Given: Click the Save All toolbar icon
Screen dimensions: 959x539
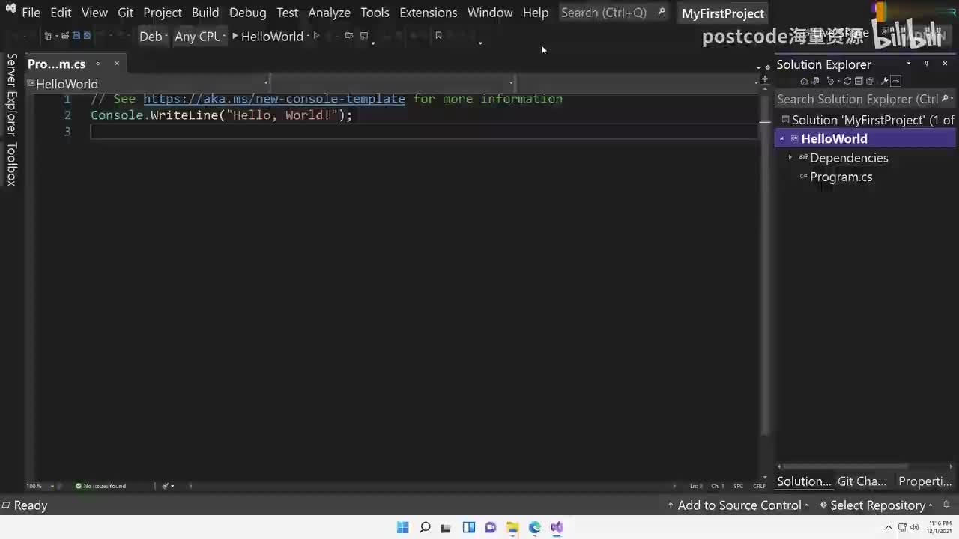Looking at the screenshot, I should click(x=87, y=36).
